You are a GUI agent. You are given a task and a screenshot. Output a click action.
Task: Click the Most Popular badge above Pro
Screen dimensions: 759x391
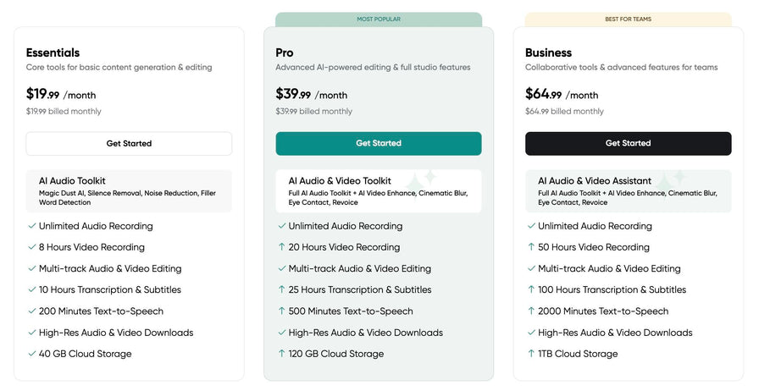(378, 19)
